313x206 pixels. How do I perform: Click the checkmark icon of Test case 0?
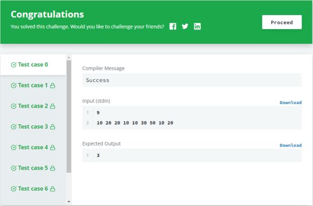tap(14, 65)
